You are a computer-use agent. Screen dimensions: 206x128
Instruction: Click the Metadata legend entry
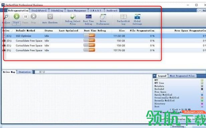[x=159, y=86]
